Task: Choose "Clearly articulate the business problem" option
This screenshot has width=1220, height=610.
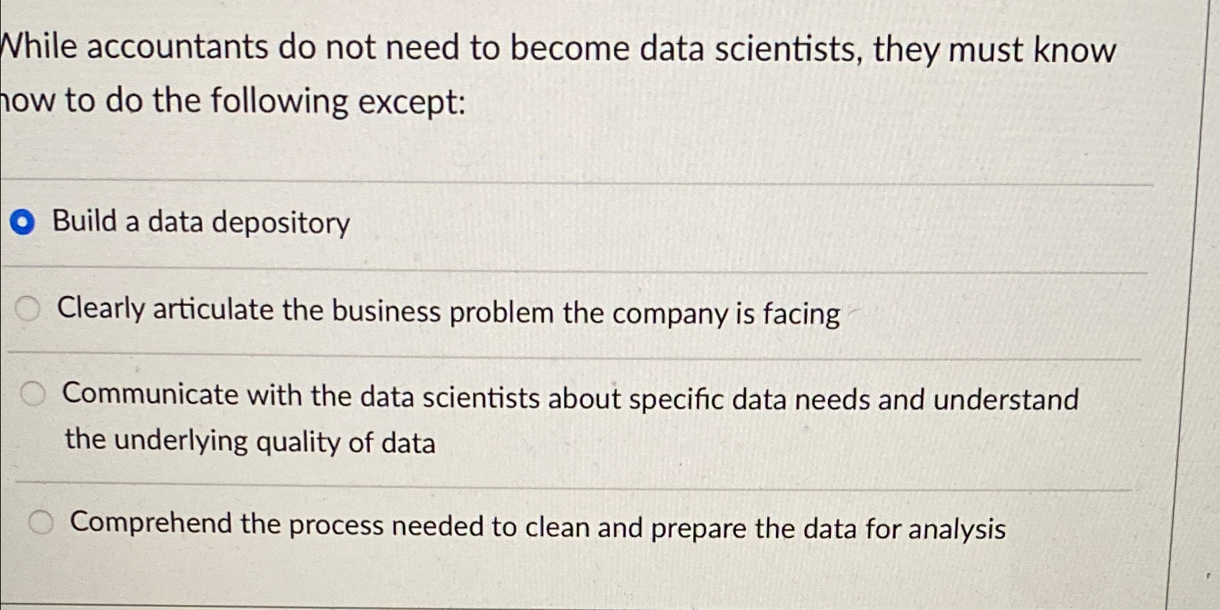Action: click(x=29, y=309)
